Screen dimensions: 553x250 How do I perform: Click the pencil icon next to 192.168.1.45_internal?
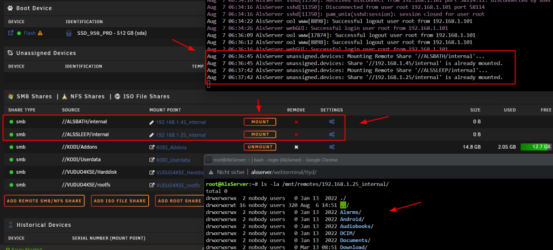[x=152, y=122]
